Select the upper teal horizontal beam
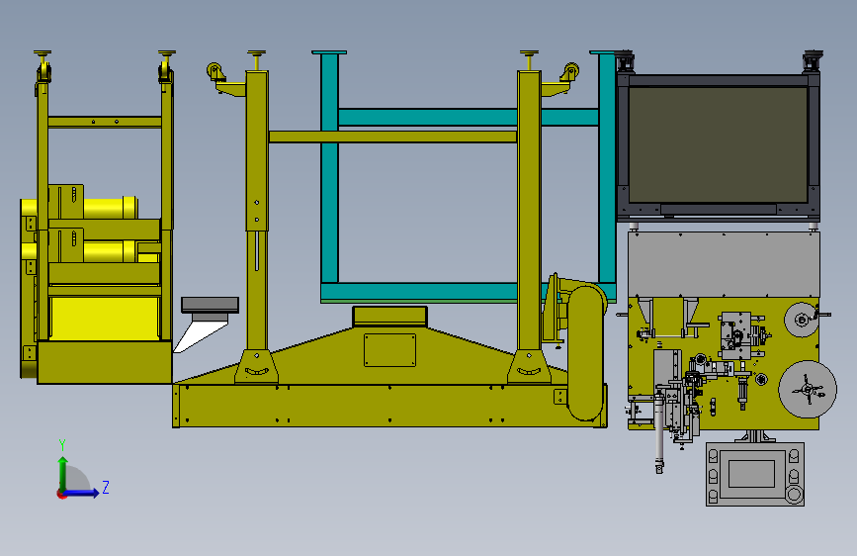 [x=469, y=117]
